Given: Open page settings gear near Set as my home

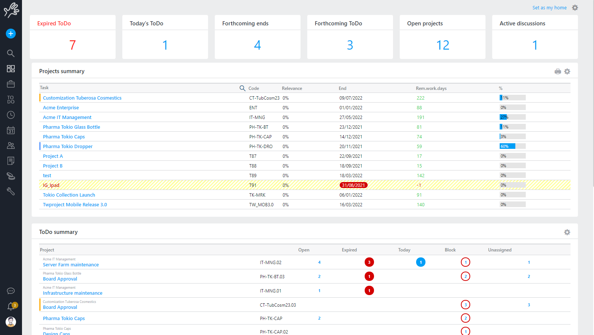Looking at the screenshot, I should tap(575, 8).
